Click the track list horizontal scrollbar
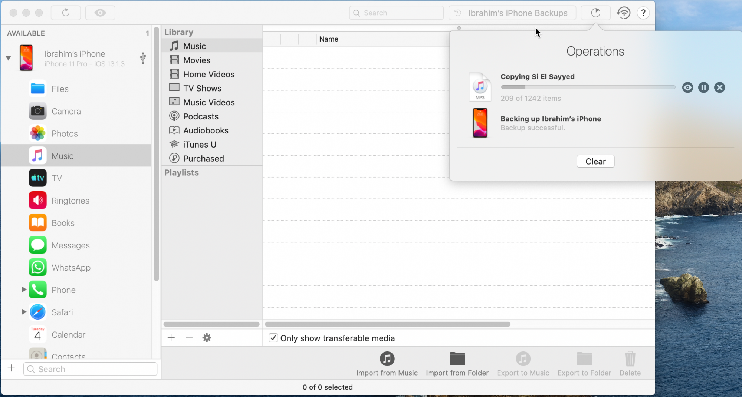 [388, 324]
